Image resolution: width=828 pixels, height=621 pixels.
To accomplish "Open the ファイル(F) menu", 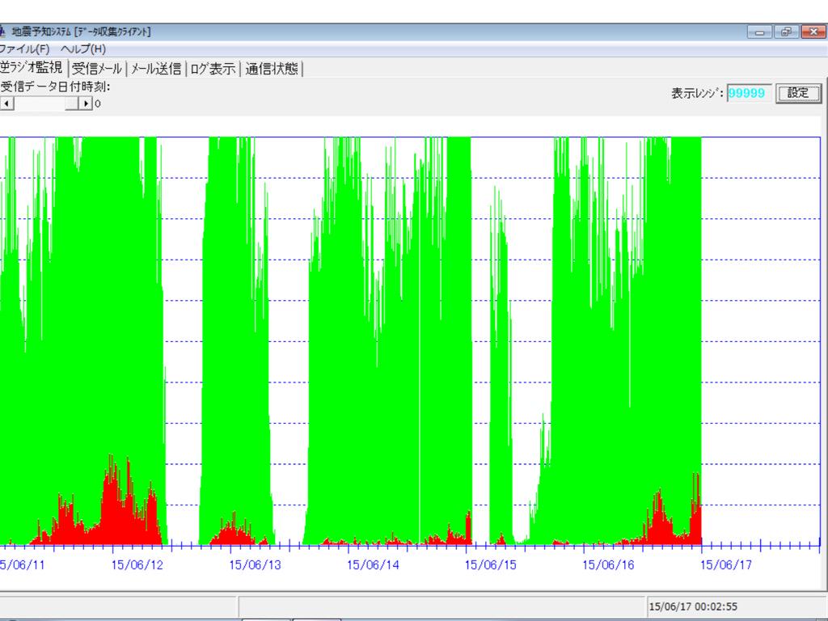I will coord(23,49).
